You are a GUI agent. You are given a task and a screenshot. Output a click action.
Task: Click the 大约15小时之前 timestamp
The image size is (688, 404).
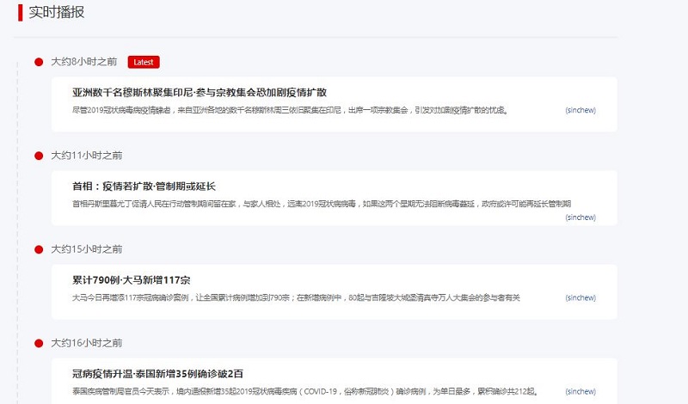(86, 249)
